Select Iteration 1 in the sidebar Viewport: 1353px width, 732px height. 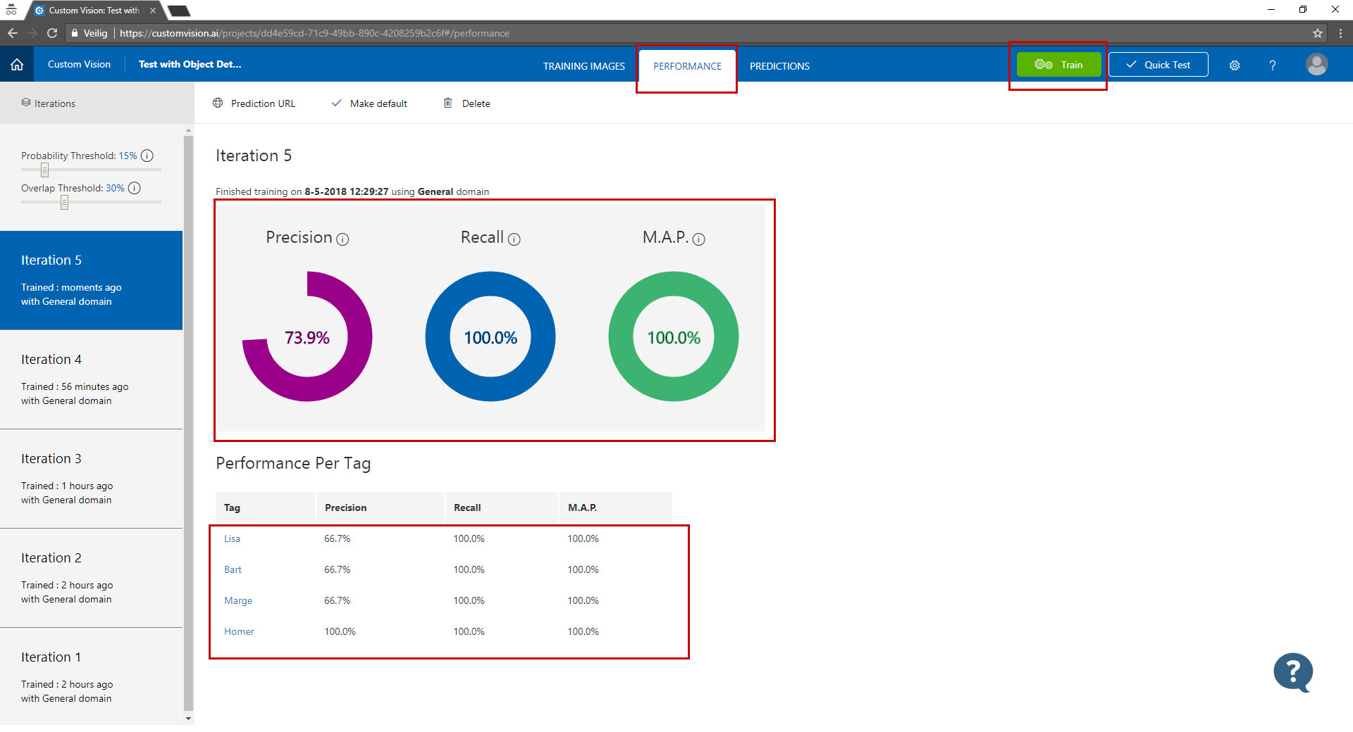(x=91, y=677)
